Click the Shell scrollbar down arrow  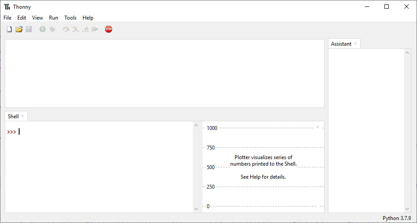pos(196,209)
